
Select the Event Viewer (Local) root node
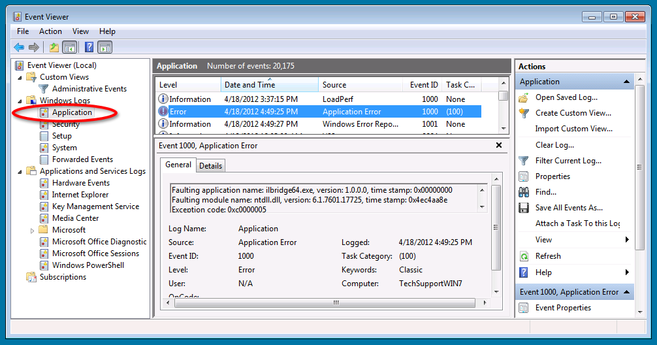61,65
